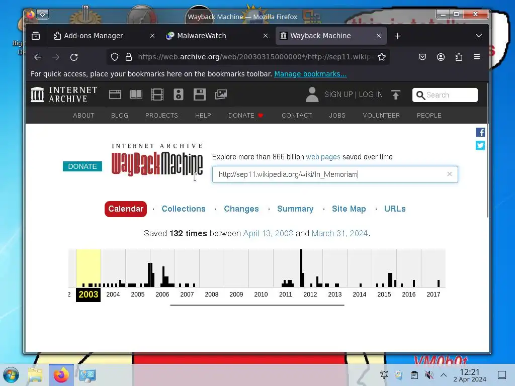Click the user avatar icon
515x386 pixels.
click(312, 94)
